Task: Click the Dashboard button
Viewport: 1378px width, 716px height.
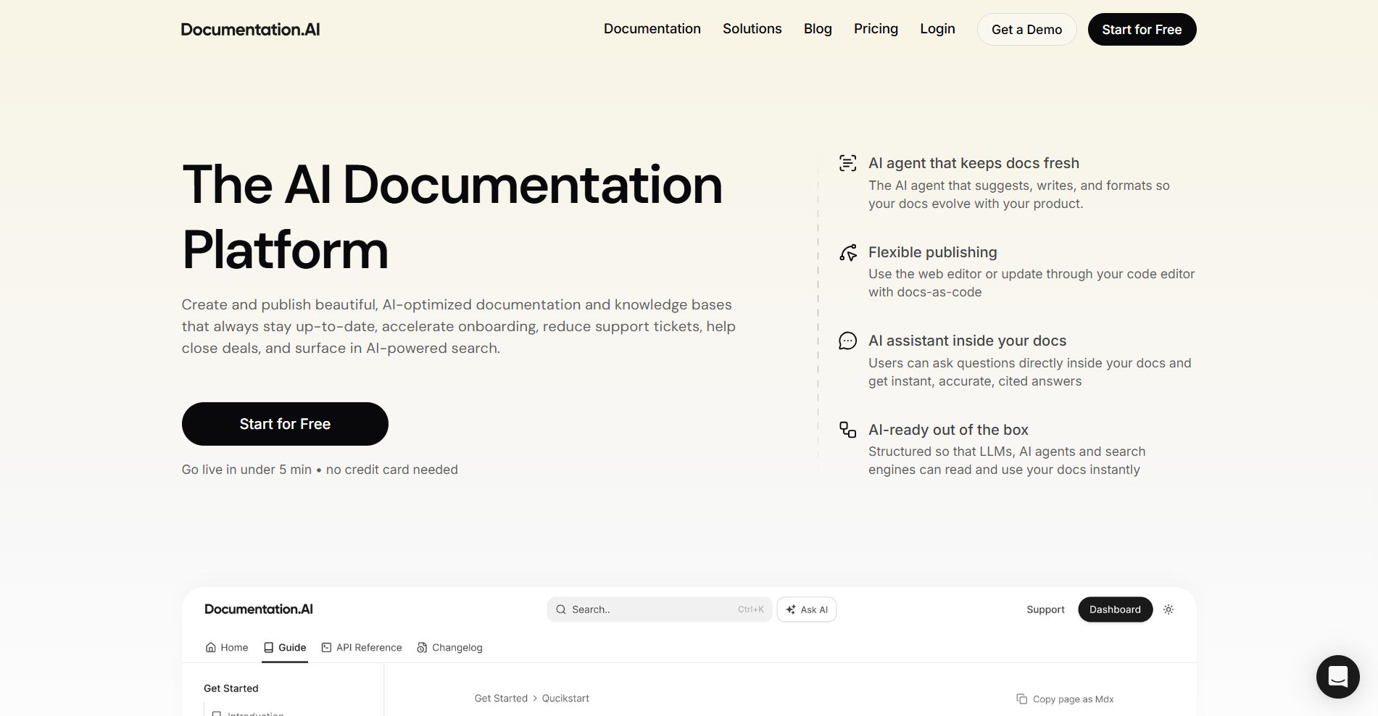Action: [1115, 609]
